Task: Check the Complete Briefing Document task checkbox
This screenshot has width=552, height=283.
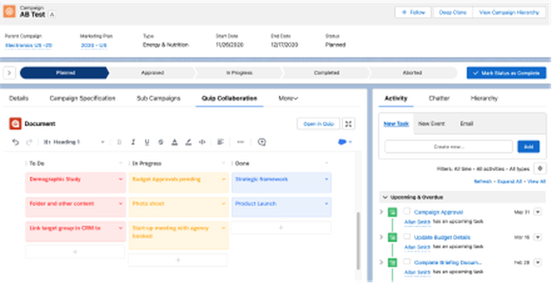Action: [x=407, y=262]
